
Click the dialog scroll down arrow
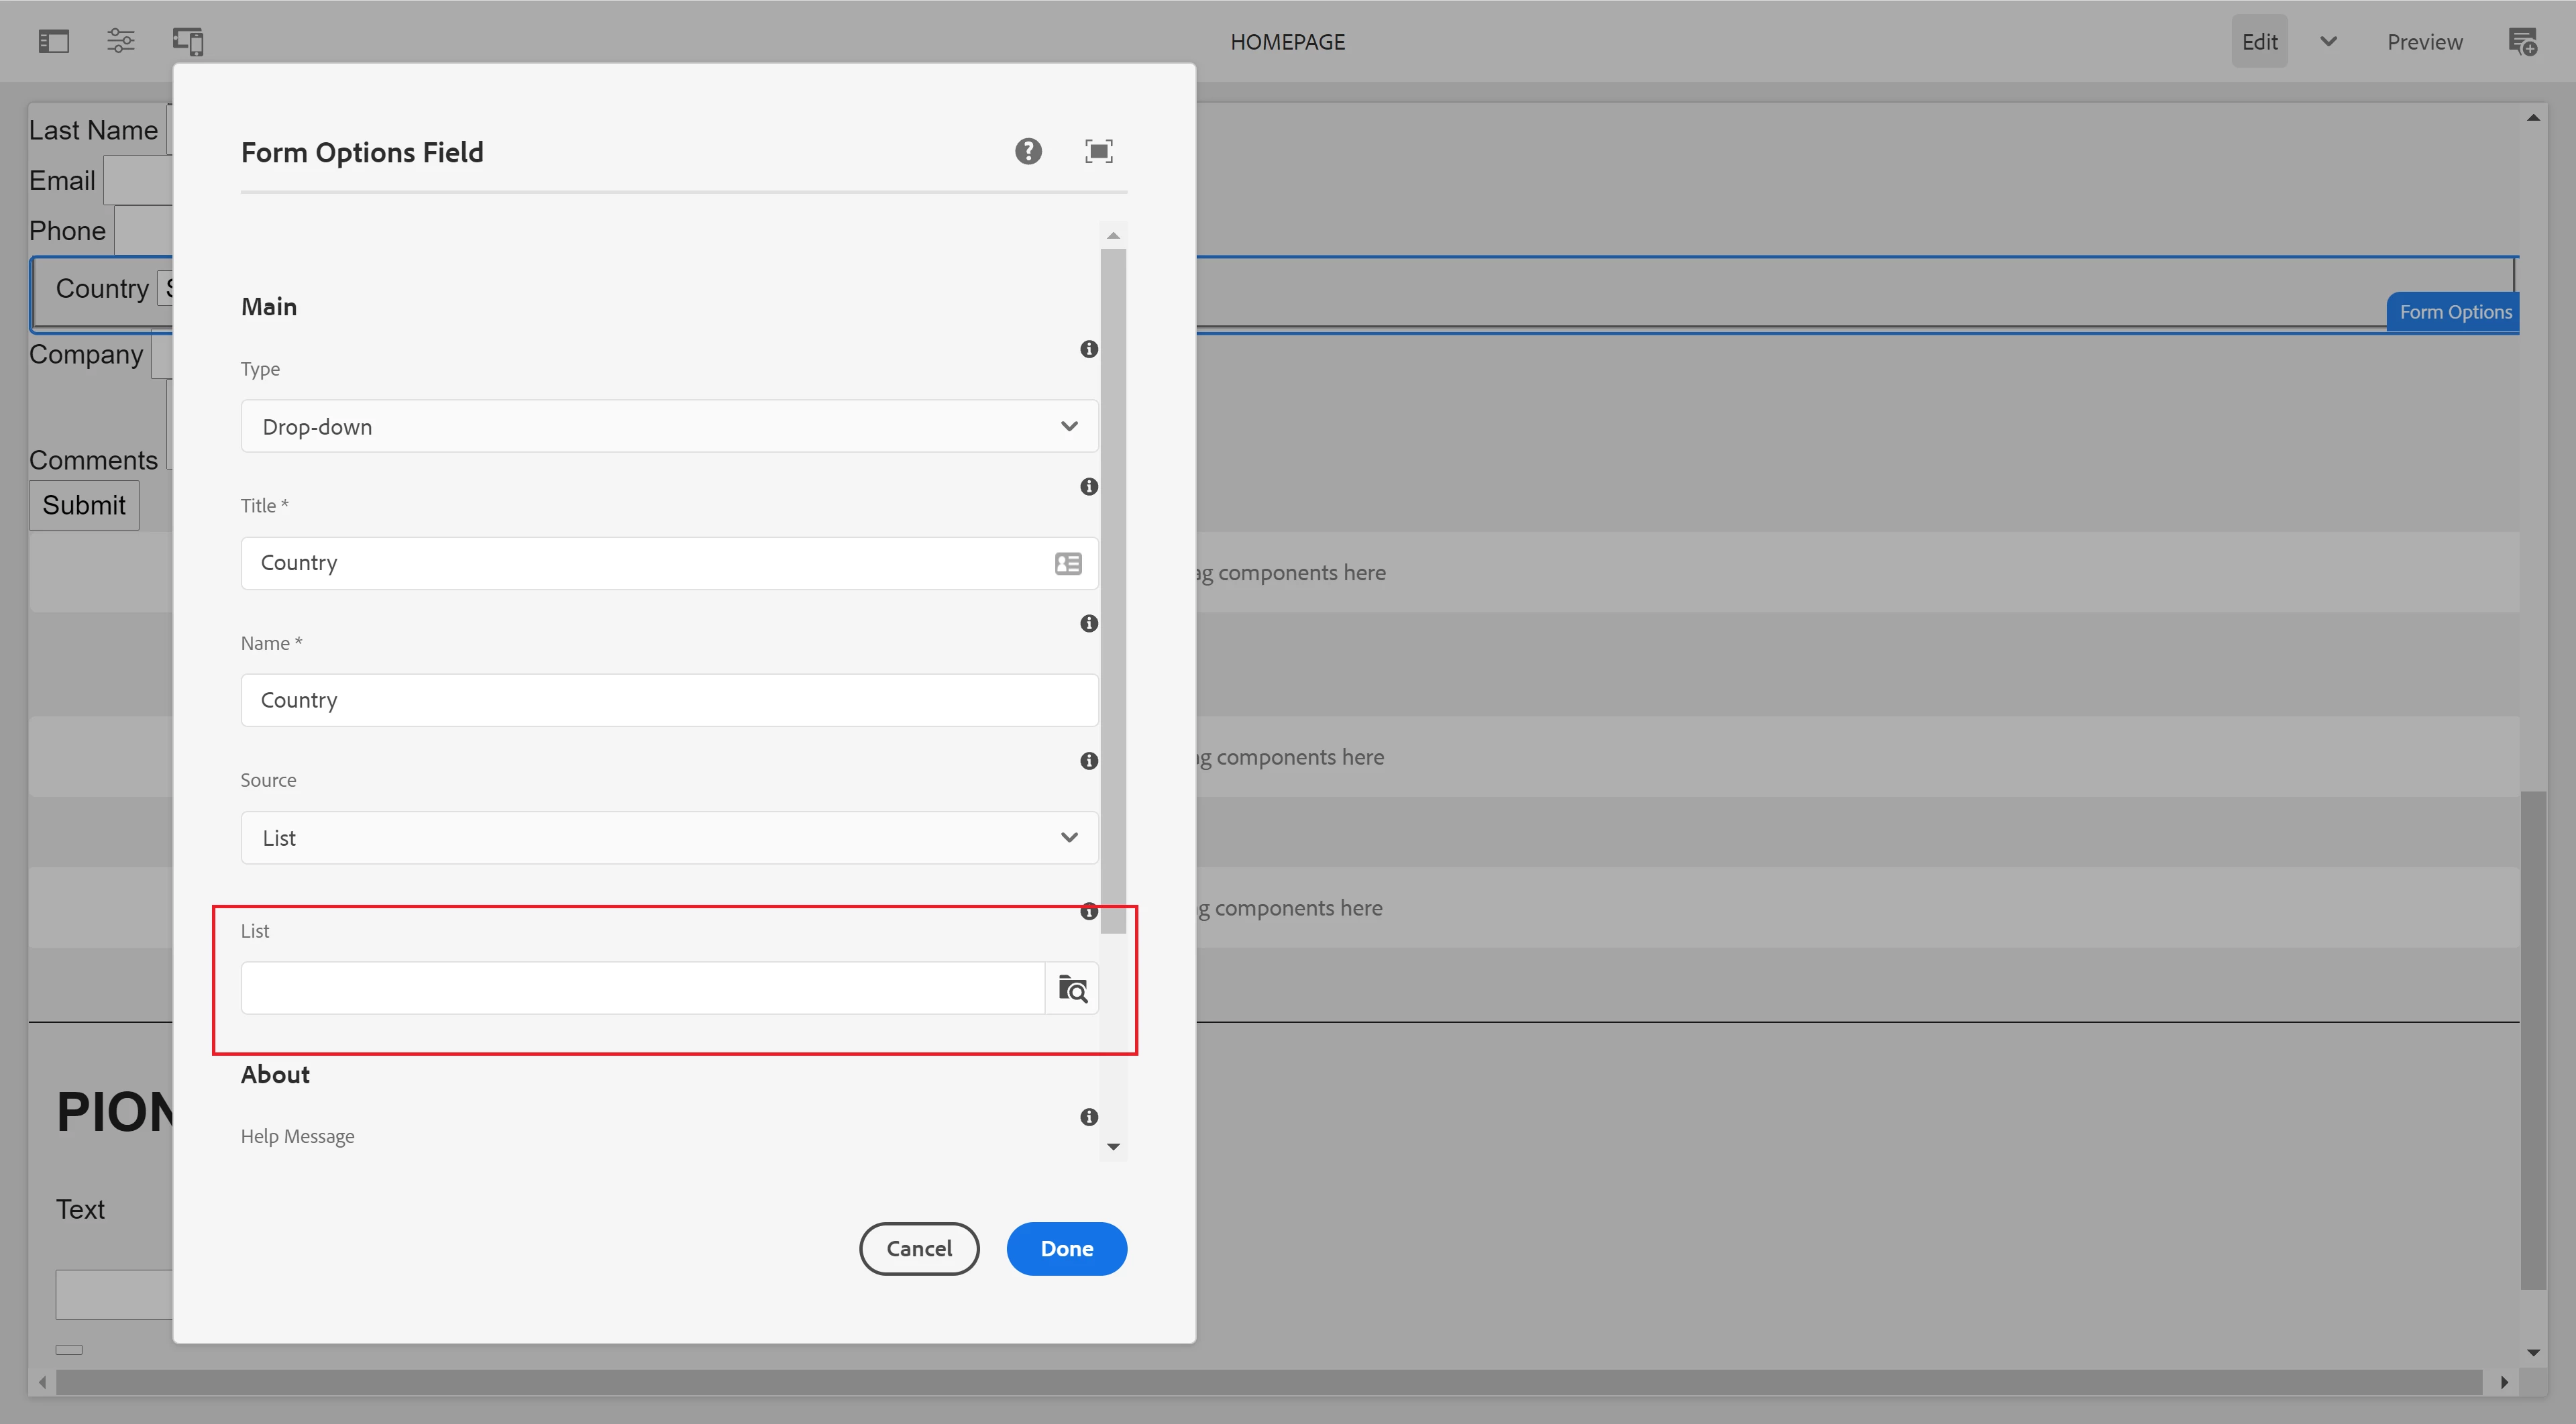(x=1113, y=1147)
